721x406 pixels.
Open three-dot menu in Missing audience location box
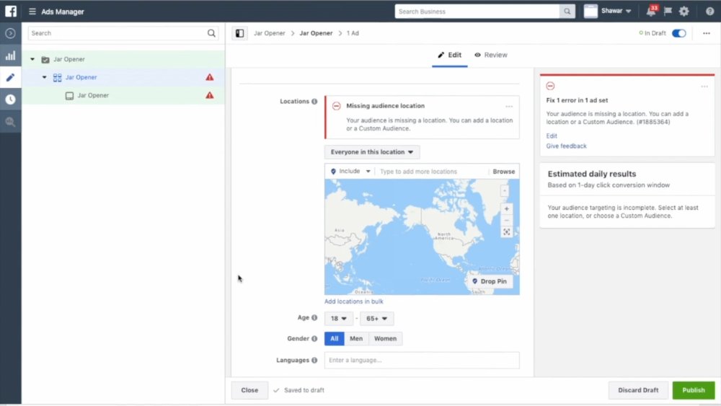(509, 106)
